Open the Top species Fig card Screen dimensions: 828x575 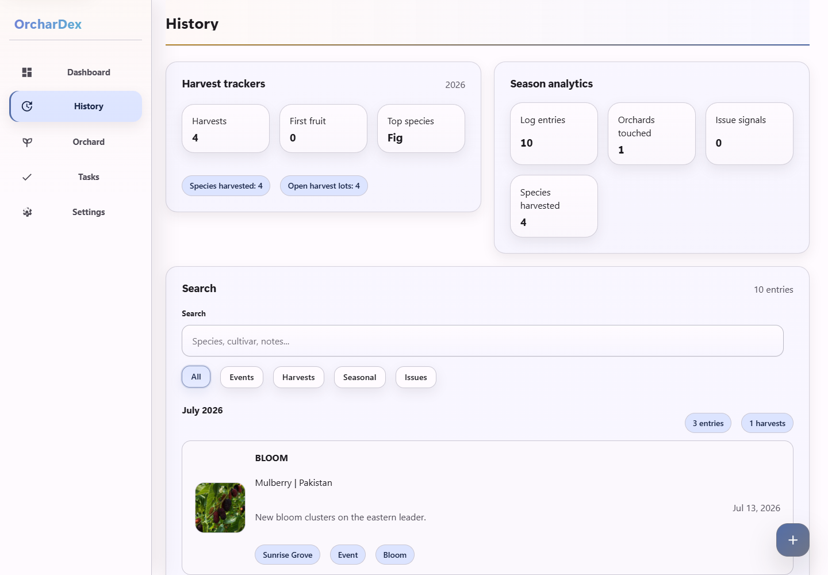pos(421,129)
